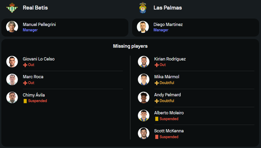Click the Las Palmas club crest
The image size is (261, 148).
point(143,8)
